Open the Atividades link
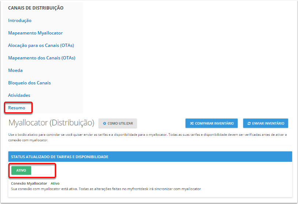 19,95
